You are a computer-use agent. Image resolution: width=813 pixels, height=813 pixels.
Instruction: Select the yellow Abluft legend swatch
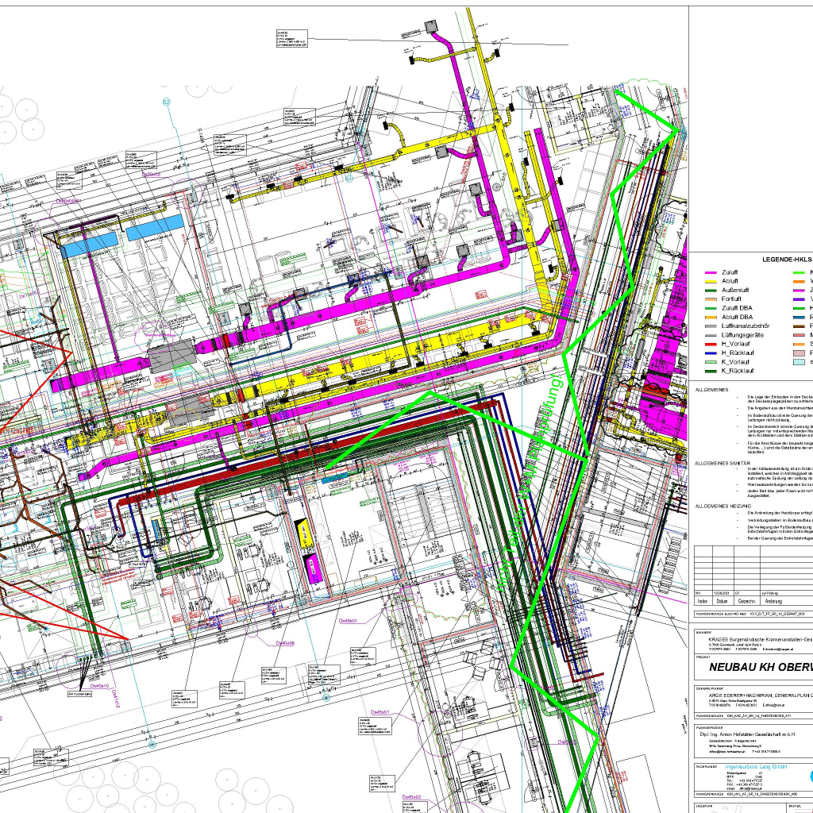(x=711, y=281)
